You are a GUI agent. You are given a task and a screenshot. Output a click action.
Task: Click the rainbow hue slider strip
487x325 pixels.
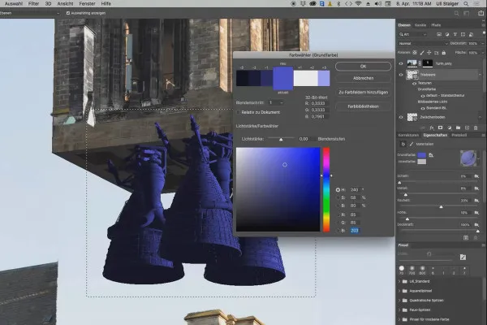pyautogui.click(x=326, y=189)
